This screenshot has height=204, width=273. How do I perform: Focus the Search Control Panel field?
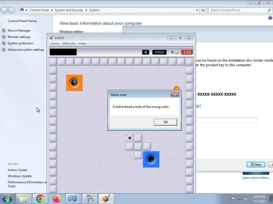[238, 10]
